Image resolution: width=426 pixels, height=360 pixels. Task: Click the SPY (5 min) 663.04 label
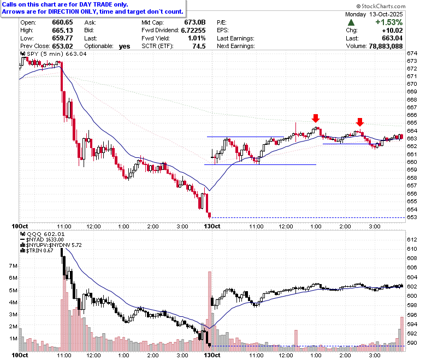click(x=56, y=54)
